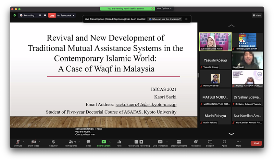
Task: Toggle Live Transcript captions
Action: (x=160, y=143)
